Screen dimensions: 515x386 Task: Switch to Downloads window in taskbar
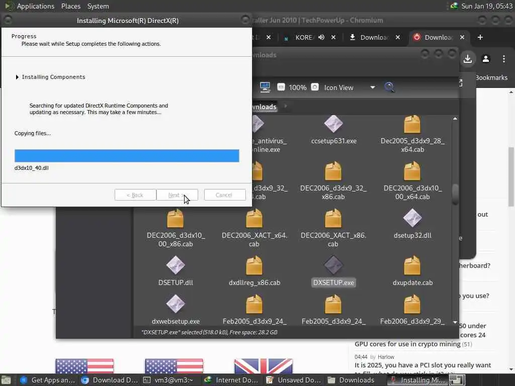[x=352, y=380]
